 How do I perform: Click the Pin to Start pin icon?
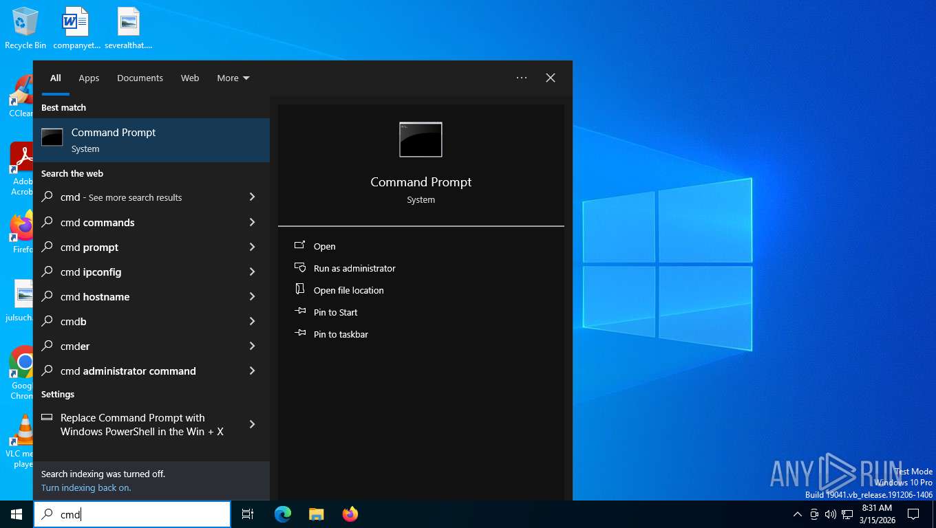[299, 311]
